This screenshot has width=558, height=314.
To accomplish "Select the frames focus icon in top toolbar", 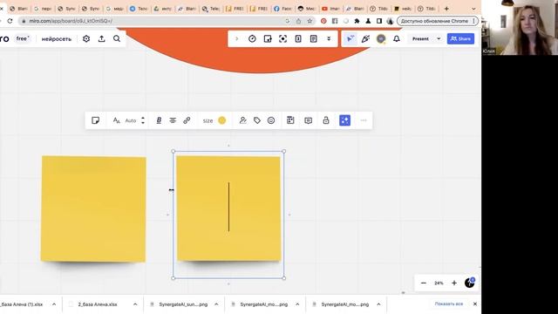I will [282, 38].
